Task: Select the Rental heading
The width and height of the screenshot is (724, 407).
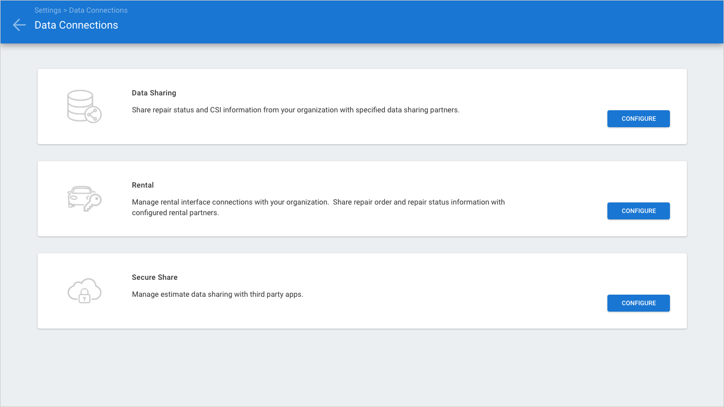Action: click(x=143, y=185)
